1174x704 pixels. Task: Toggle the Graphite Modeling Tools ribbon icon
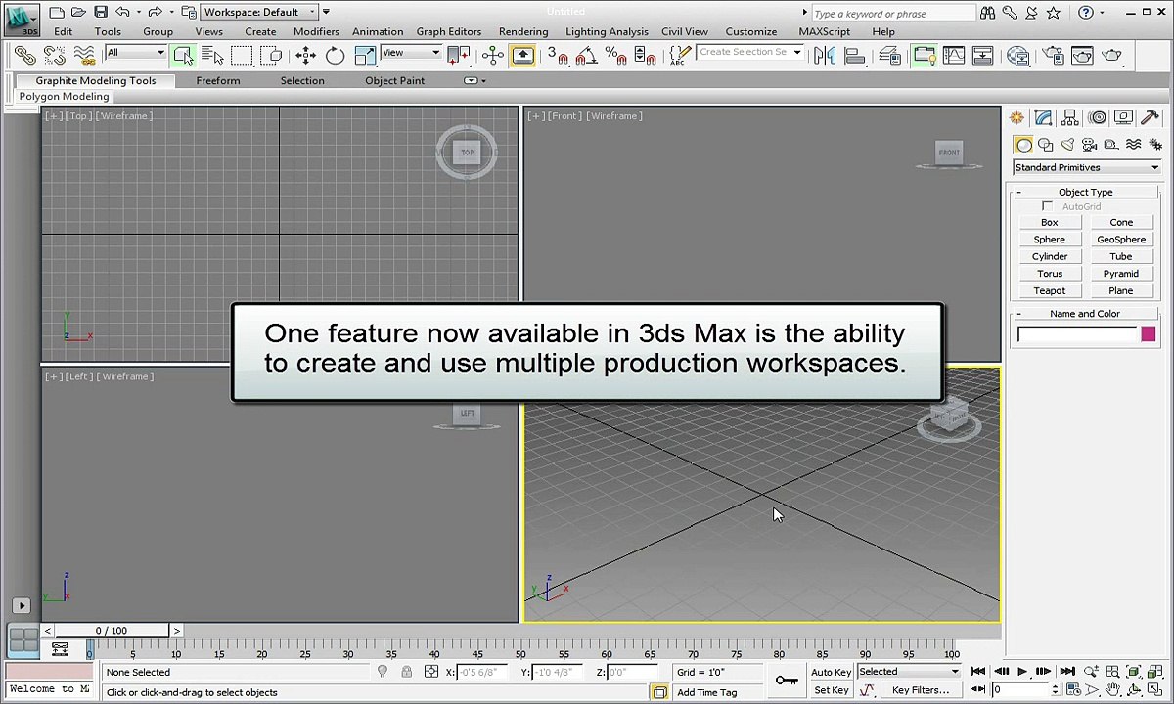tap(925, 56)
